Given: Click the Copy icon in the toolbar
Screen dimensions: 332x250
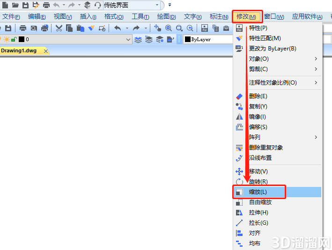Looking at the screenshot, I should [69, 28].
